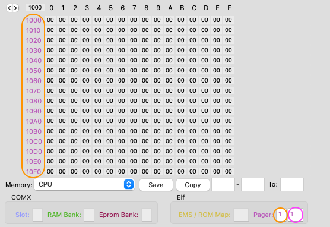Screen dimensions: 330x227
Task: Go to previous memory page arrow
Action: tap(9, 8)
